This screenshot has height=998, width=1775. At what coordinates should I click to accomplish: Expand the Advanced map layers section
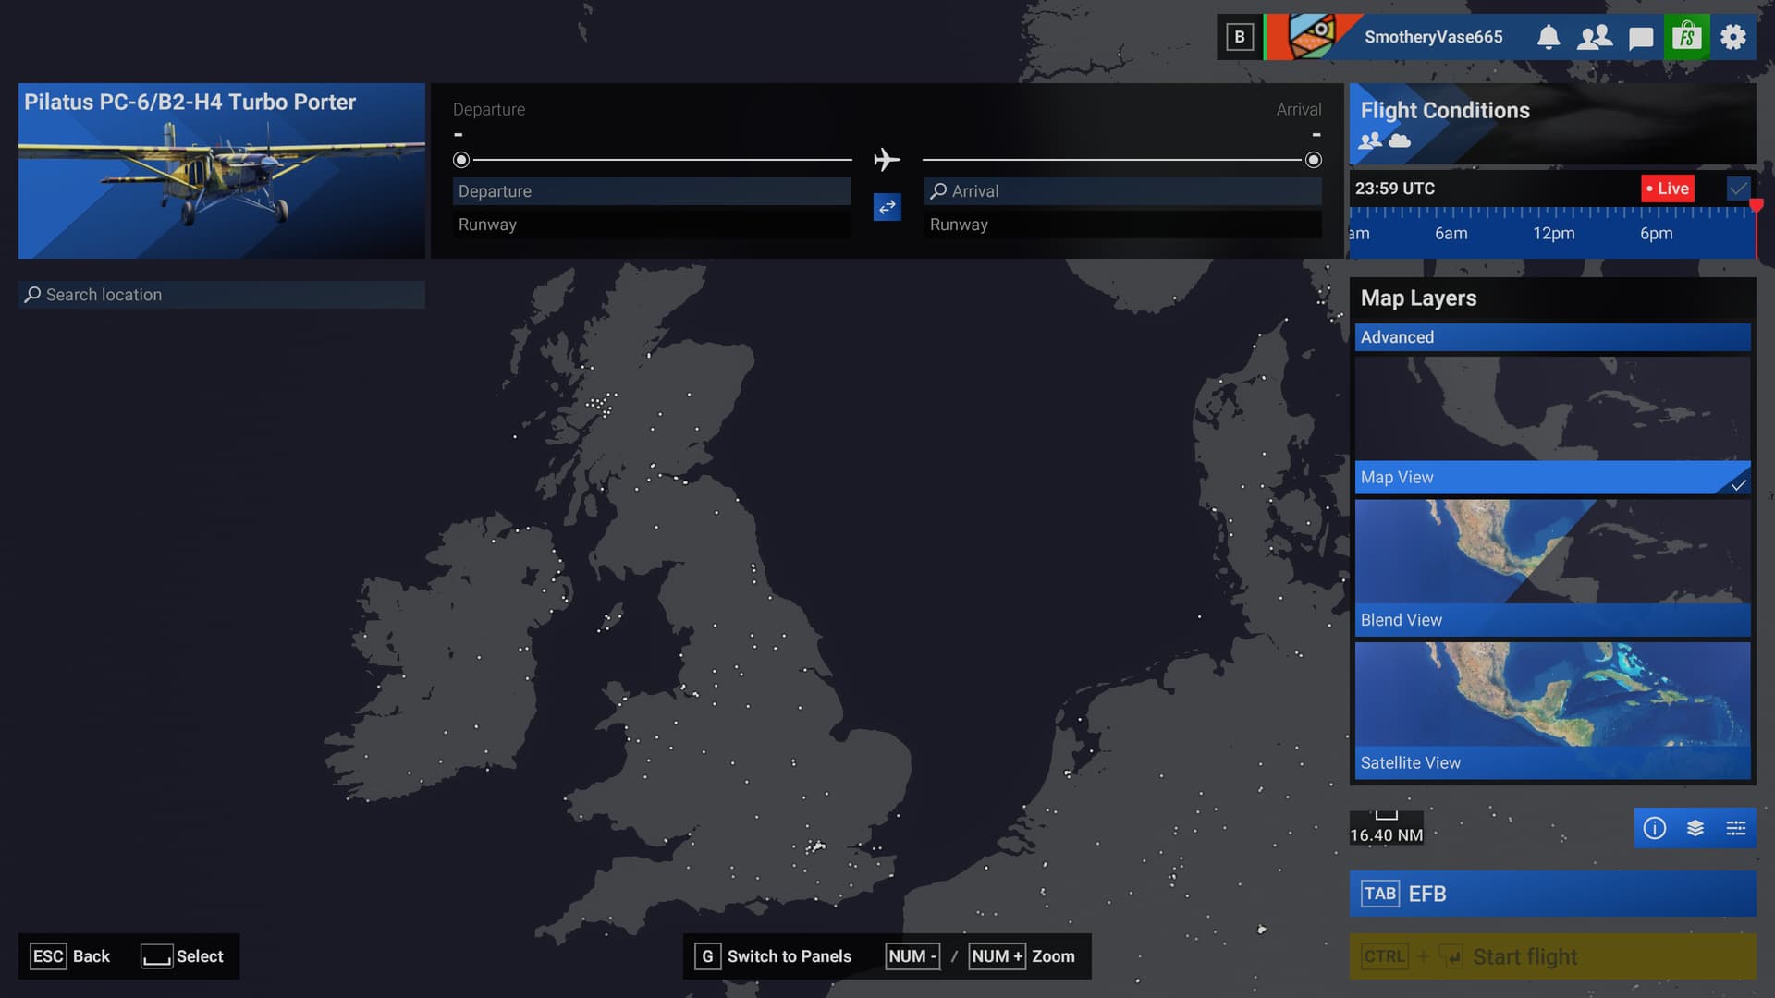(x=1552, y=337)
